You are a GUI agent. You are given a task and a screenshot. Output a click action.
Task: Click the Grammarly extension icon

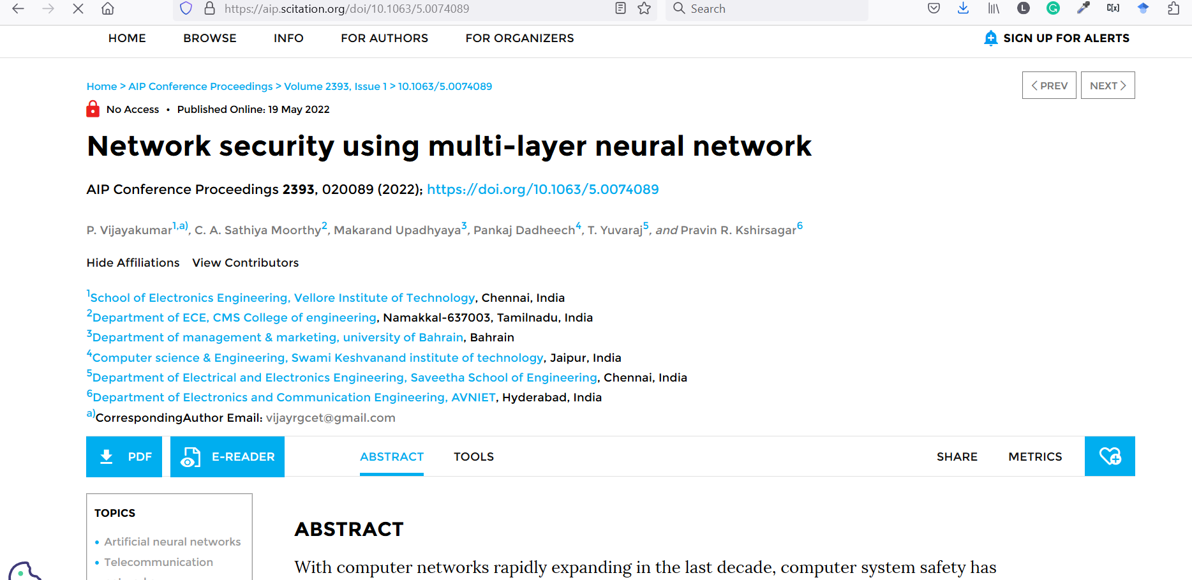pos(1053,9)
